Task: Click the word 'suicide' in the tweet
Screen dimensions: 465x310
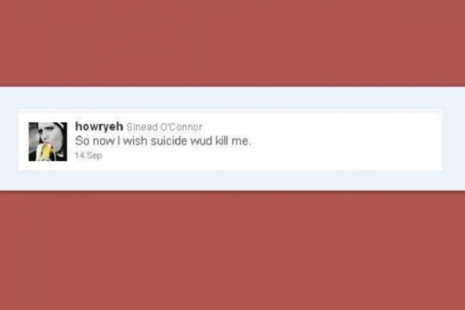Action: tap(169, 141)
